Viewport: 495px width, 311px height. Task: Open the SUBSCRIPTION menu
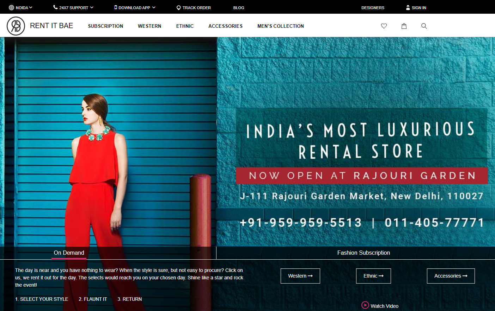(105, 26)
